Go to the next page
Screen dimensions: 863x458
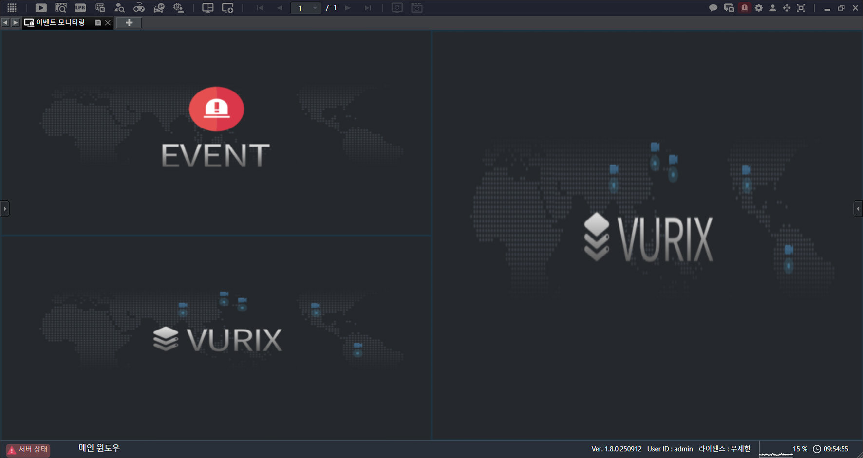[348, 8]
